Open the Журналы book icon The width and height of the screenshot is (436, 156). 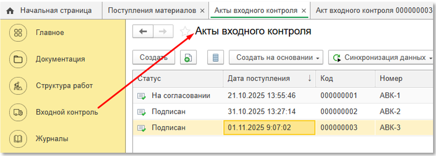18,139
